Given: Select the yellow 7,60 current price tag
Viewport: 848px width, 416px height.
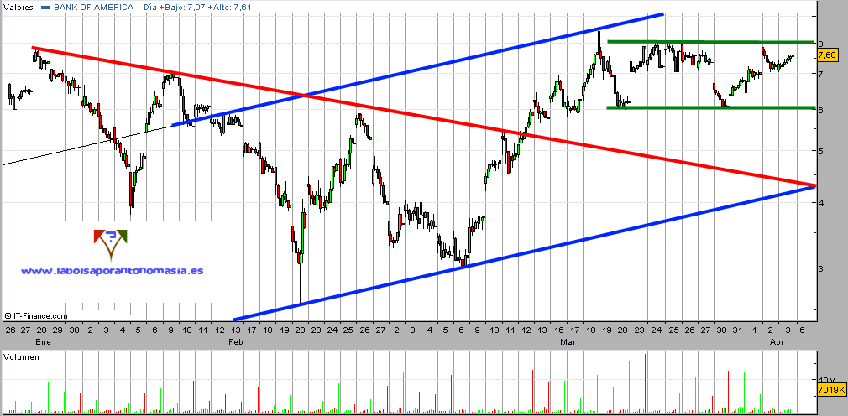Looking at the screenshot, I should 826,55.
